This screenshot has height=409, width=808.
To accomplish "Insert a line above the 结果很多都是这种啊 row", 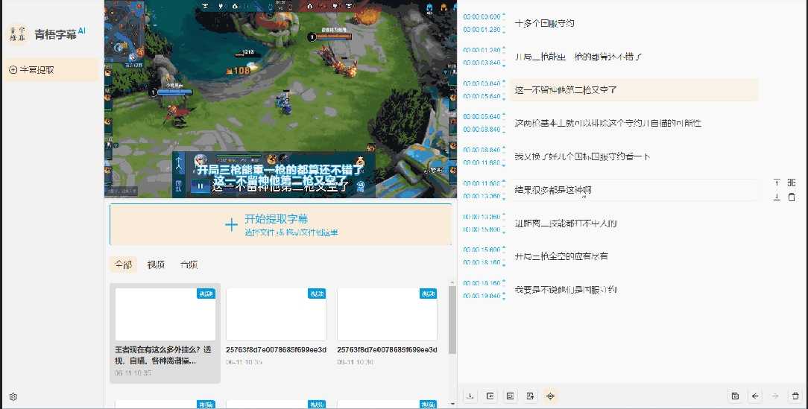I will (777, 183).
